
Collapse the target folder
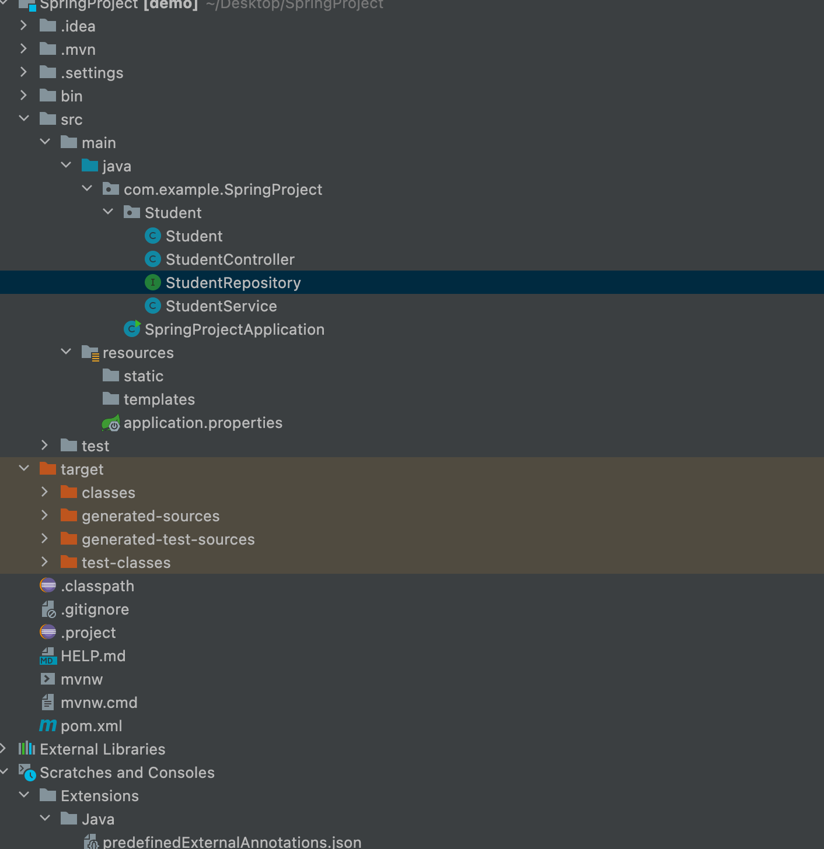pyautogui.click(x=24, y=468)
